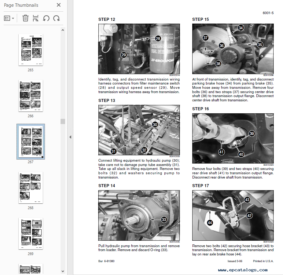
Task: Click the Page Thumbnails panel title
Action: pos(21,5)
